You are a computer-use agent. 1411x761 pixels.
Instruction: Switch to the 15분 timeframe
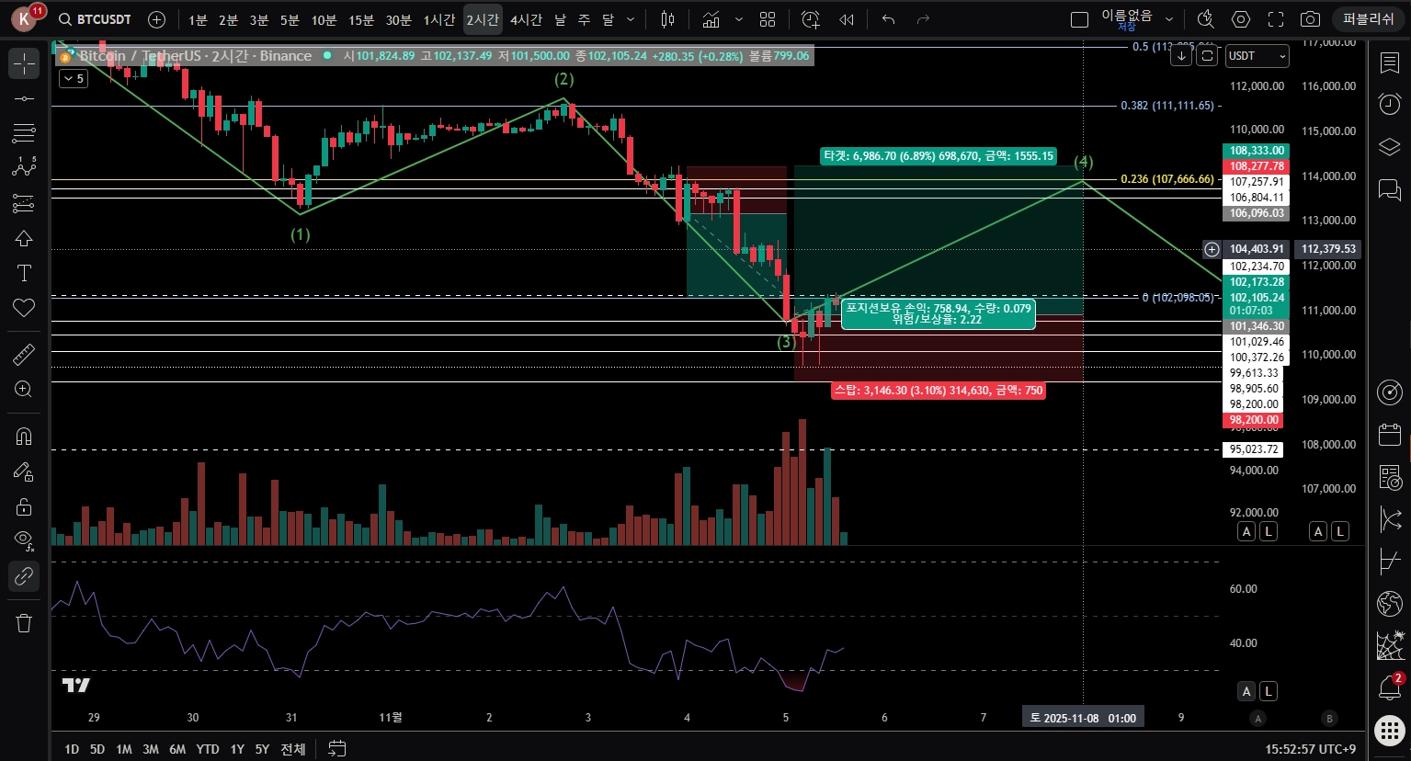pyautogui.click(x=361, y=19)
